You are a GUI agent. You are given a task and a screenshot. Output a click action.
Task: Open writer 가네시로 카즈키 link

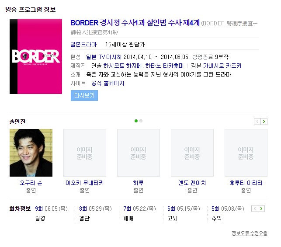(x=223, y=66)
